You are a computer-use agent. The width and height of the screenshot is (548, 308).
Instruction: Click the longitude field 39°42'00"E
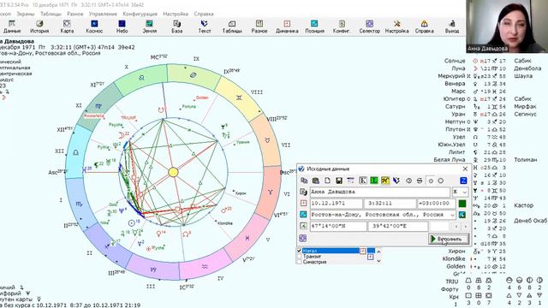click(397, 226)
